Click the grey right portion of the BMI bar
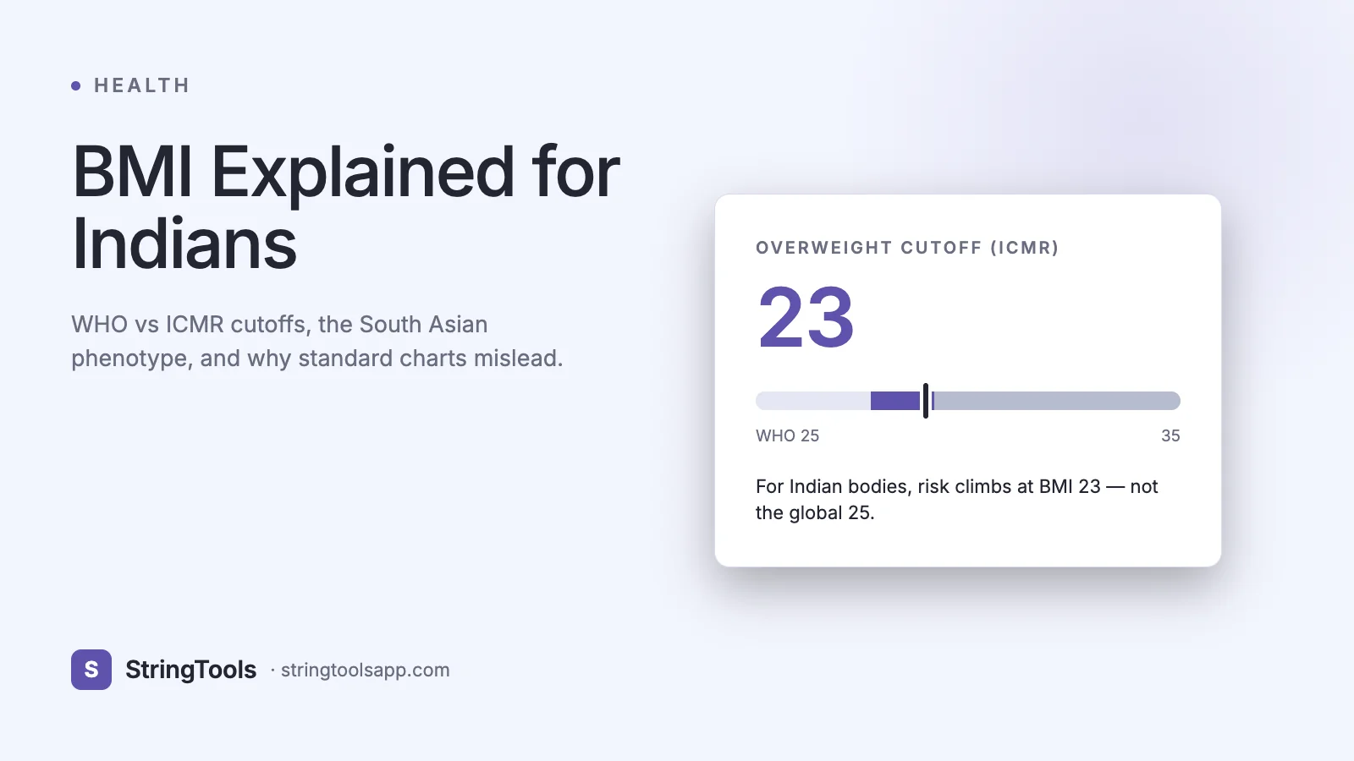The height and width of the screenshot is (761, 1354). pyautogui.click(x=1056, y=401)
